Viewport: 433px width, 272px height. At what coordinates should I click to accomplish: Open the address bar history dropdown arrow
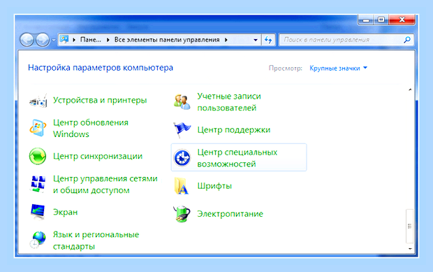[x=256, y=40]
